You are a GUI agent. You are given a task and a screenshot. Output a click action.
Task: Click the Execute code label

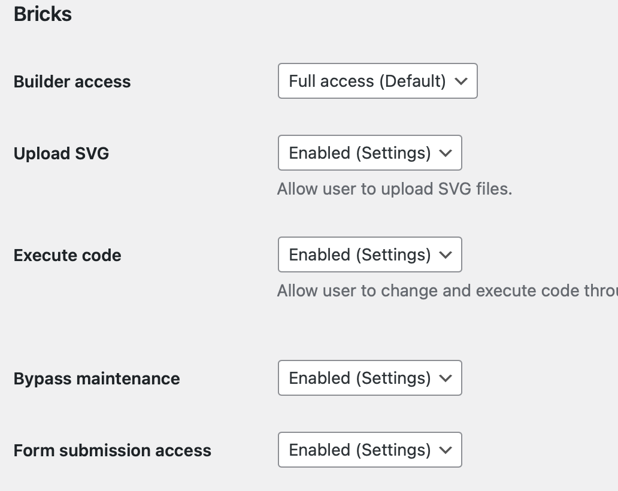coord(68,255)
